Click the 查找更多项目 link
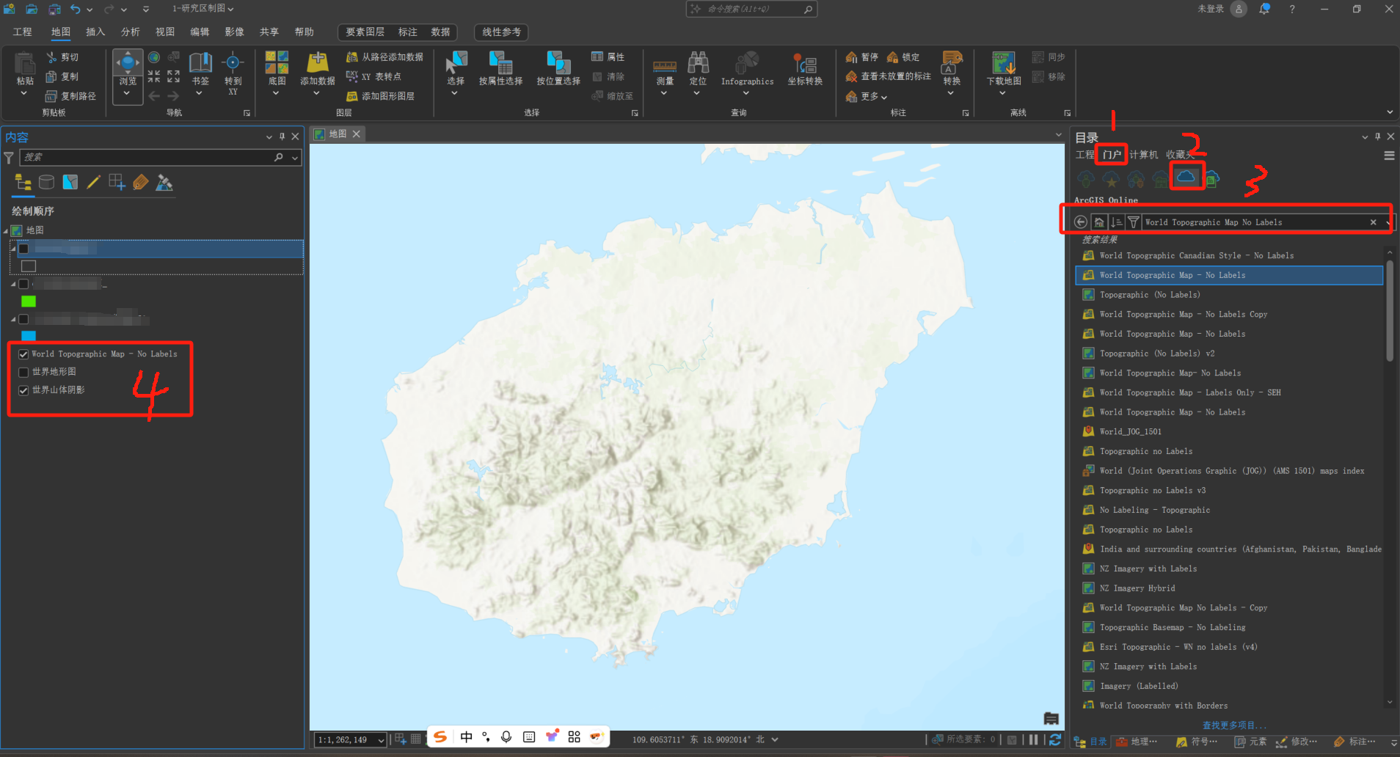The image size is (1400, 757). [1234, 725]
